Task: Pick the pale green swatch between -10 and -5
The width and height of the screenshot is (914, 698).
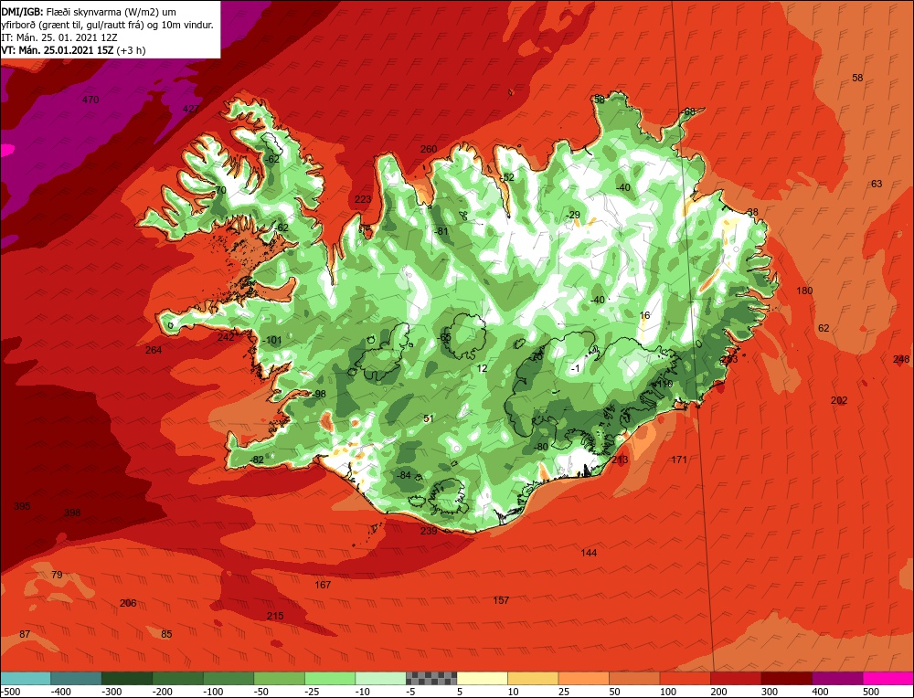Action: click(x=380, y=678)
